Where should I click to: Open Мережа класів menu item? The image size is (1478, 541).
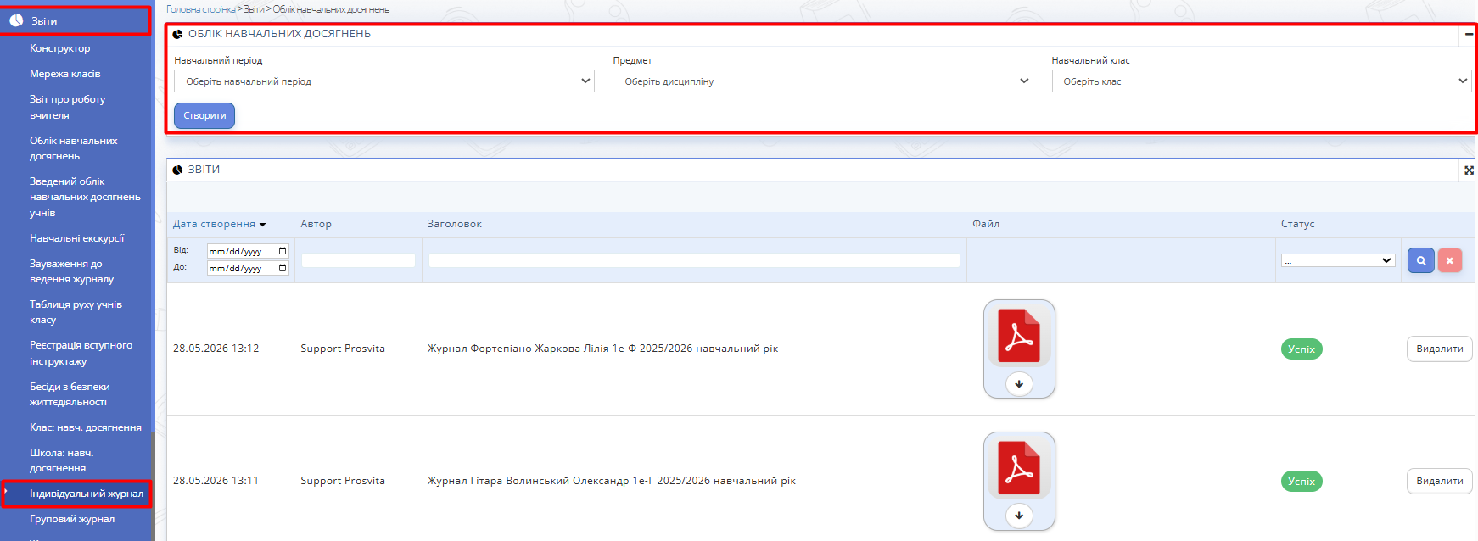point(65,74)
